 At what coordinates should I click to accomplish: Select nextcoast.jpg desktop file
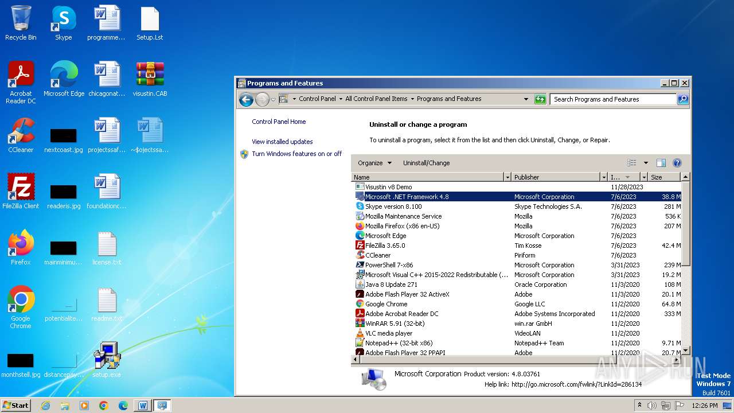64,140
